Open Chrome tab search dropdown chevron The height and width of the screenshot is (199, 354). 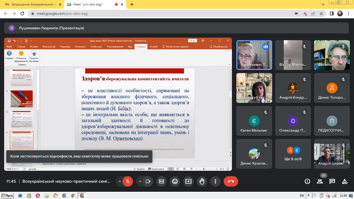coord(323,4)
